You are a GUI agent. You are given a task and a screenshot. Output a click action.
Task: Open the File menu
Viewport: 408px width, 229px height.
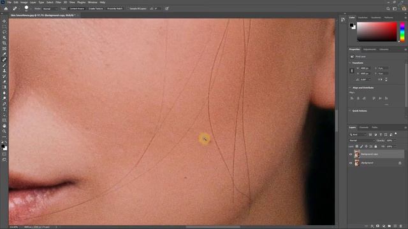tap(9, 3)
